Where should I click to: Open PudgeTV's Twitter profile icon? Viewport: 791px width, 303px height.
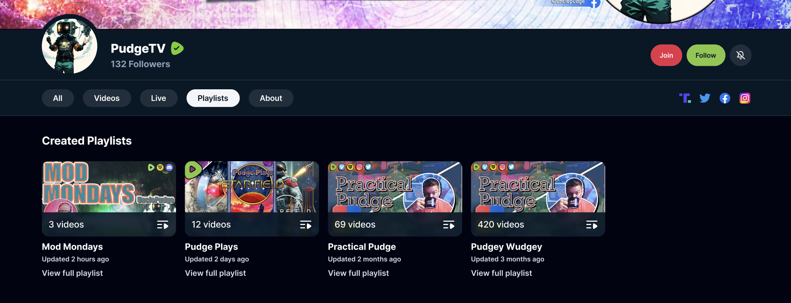click(705, 98)
